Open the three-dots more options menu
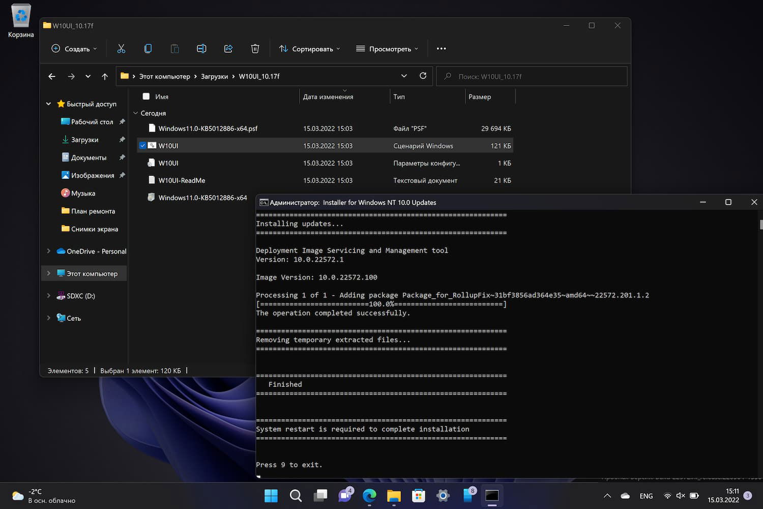The width and height of the screenshot is (763, 509). 441,49
